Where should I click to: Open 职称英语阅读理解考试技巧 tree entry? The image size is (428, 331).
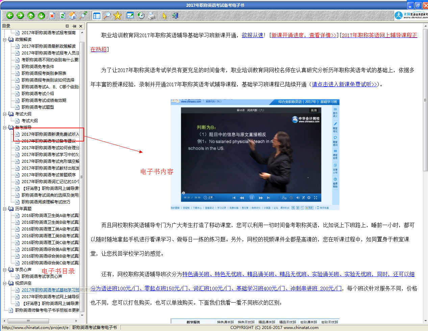pyautogui.click(x=46, y=202)
